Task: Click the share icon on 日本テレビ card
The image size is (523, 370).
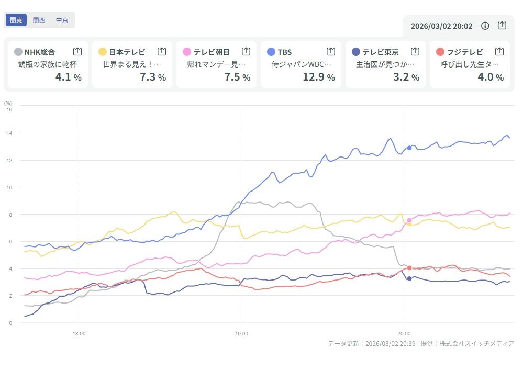Action: (162, 51)
